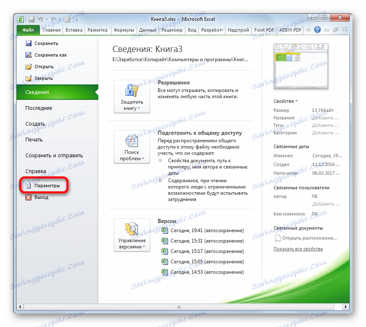Select the Открыть open folder command
Image resolution: width=366 pixels, height=327 pixels.
[x=39, y=67]
